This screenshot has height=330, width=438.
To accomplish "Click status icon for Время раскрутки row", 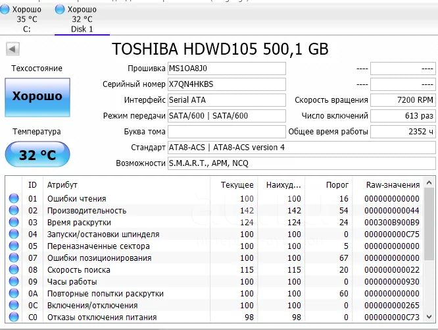I will pos(14,222).
